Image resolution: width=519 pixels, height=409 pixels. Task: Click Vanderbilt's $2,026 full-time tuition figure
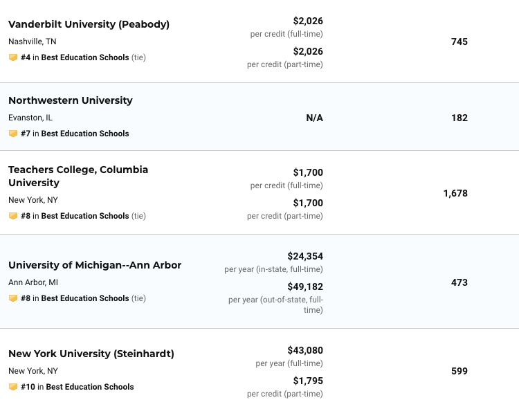pos(308,21)
